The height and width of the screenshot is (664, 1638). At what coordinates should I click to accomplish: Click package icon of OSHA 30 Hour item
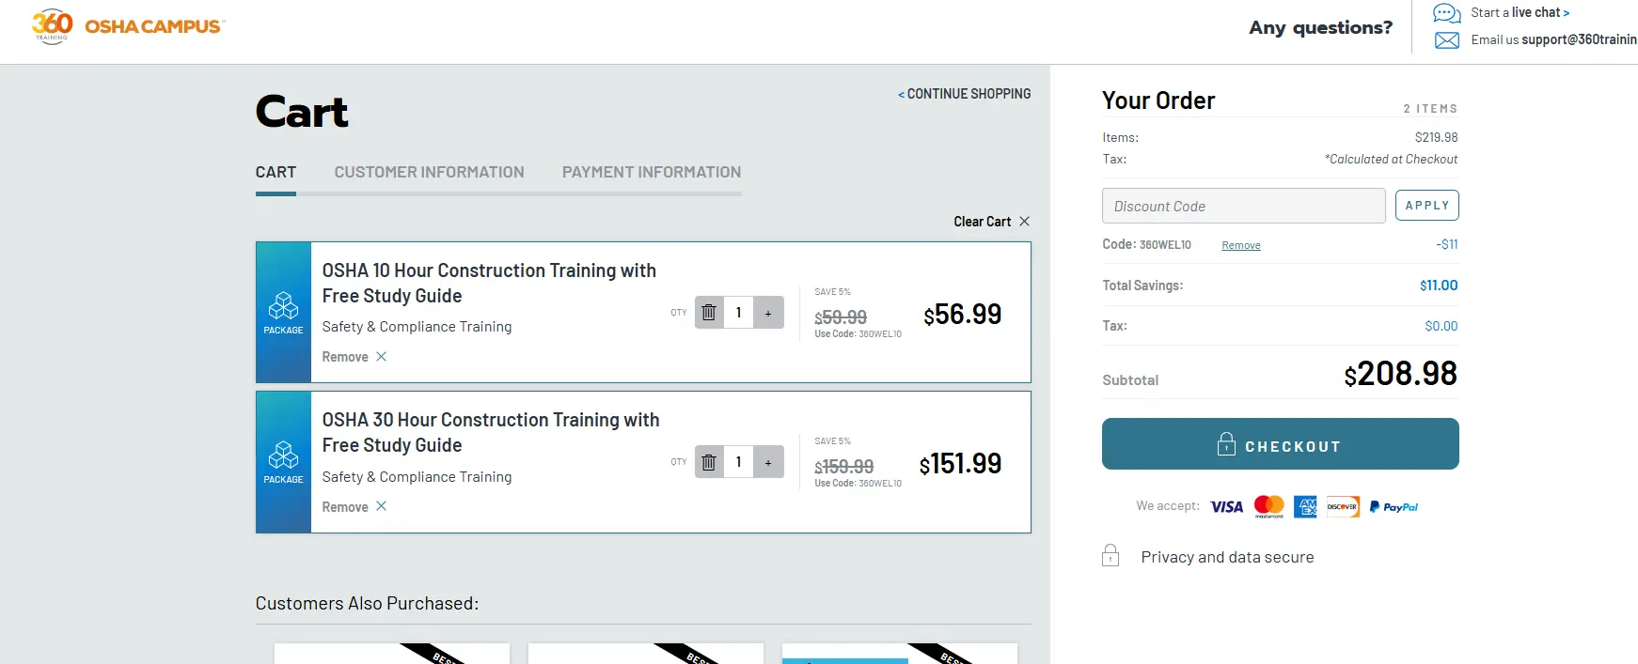coord(283,456)
